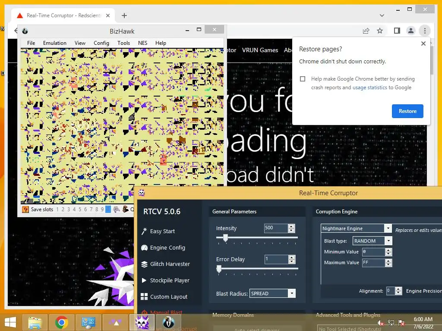Click taskbar clock showing 6:00 AM
Viewport: 442px width, 331px height.
point(423,319)
